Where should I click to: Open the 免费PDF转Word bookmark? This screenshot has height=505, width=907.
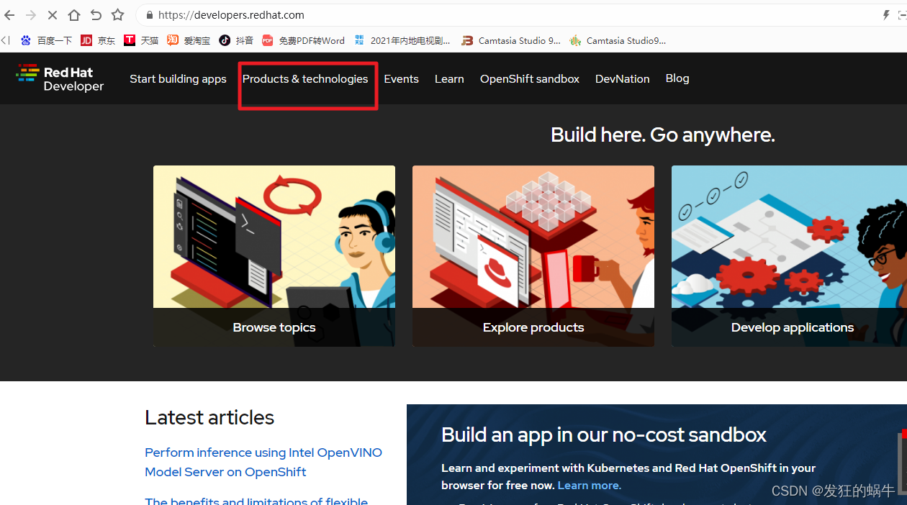pos(303,41)
